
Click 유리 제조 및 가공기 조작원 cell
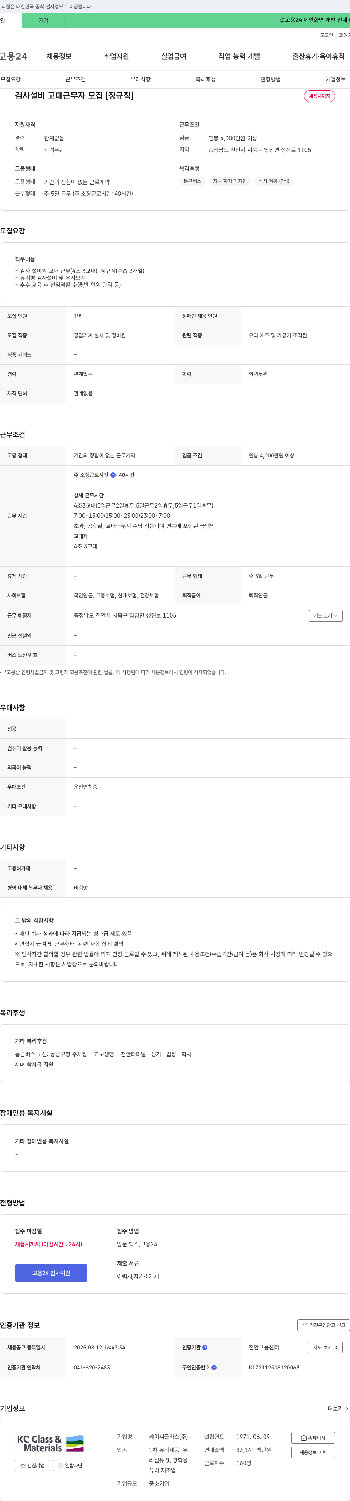click(278, 335)
